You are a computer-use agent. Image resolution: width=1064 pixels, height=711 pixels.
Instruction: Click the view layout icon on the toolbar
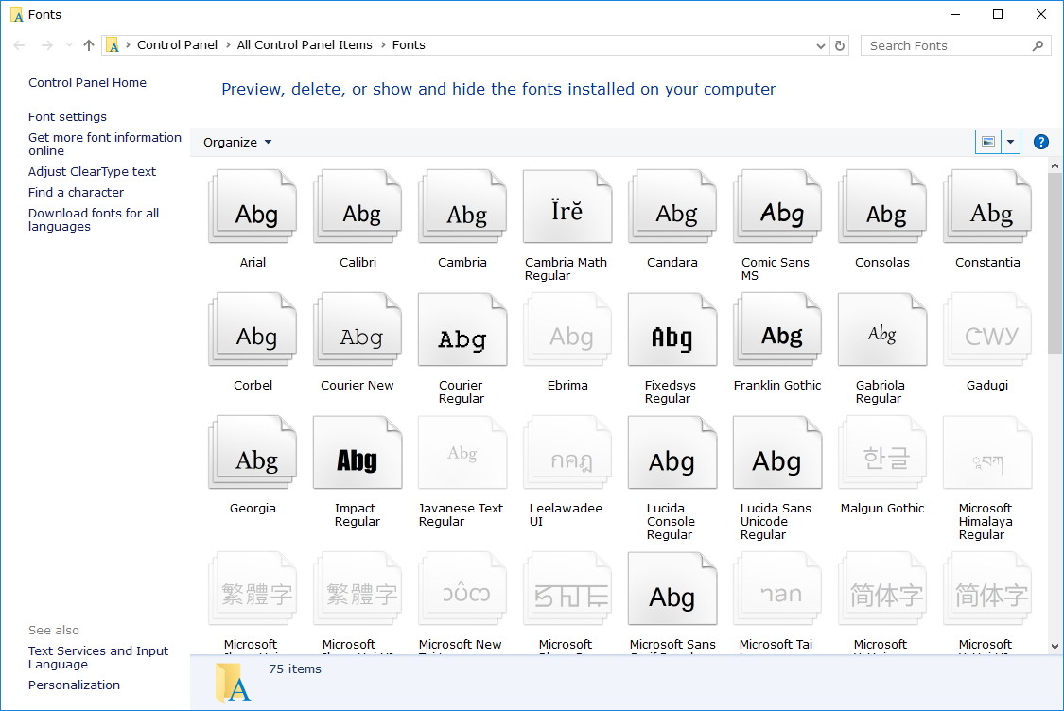[986, 141]
